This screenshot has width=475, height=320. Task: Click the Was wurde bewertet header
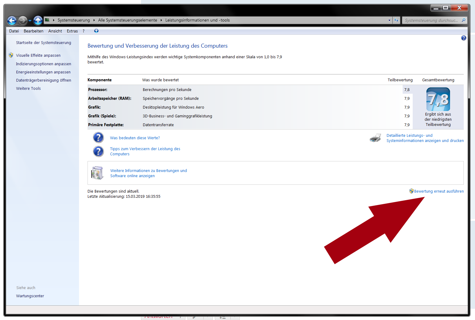(160, 80)
